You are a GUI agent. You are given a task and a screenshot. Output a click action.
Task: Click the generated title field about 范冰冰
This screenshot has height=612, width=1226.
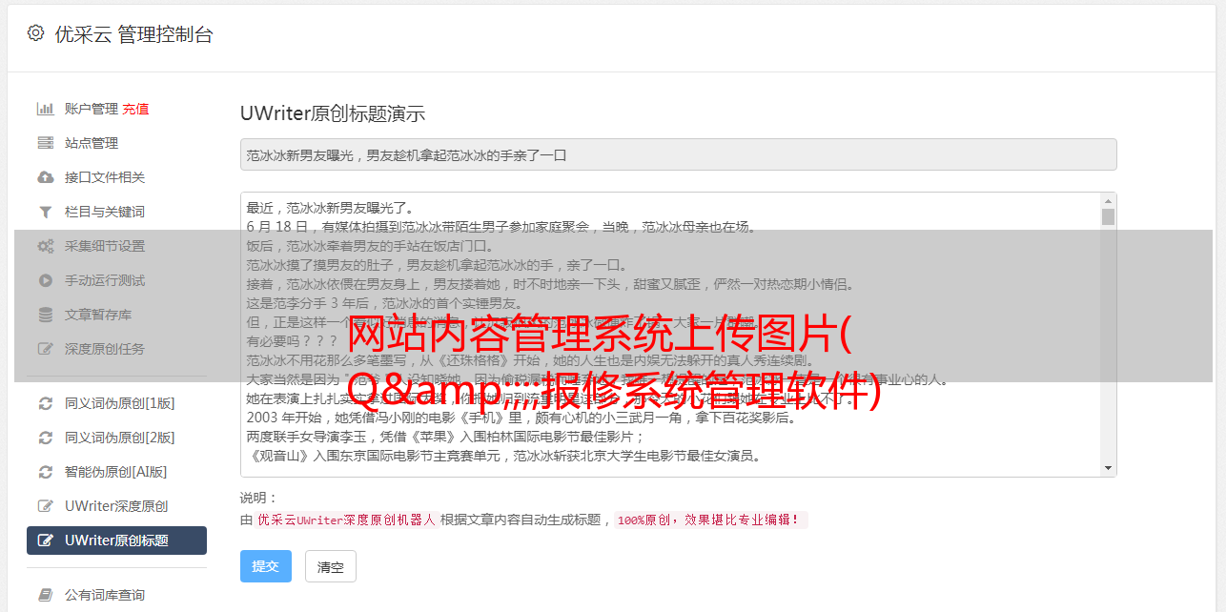[678, 154]
